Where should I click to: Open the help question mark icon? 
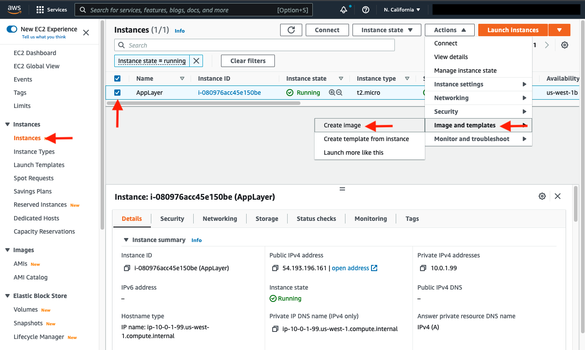click(365, 10)
